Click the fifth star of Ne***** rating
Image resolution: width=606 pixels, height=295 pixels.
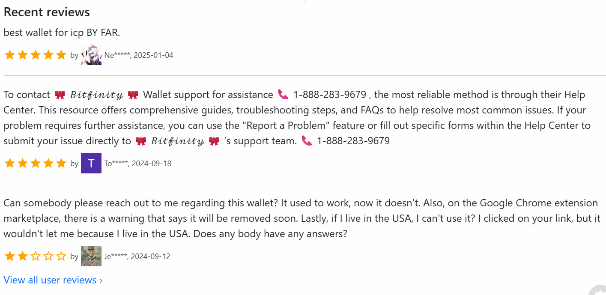coord(61,55)
